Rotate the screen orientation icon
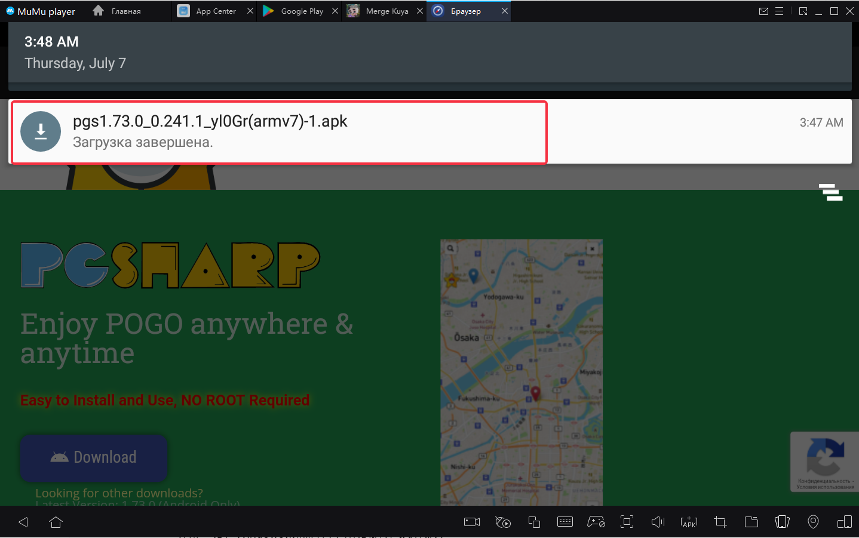859x538 pixels. point(845,522)
